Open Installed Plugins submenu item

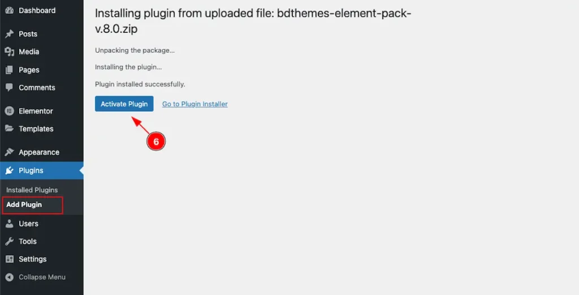pos(32,190)
